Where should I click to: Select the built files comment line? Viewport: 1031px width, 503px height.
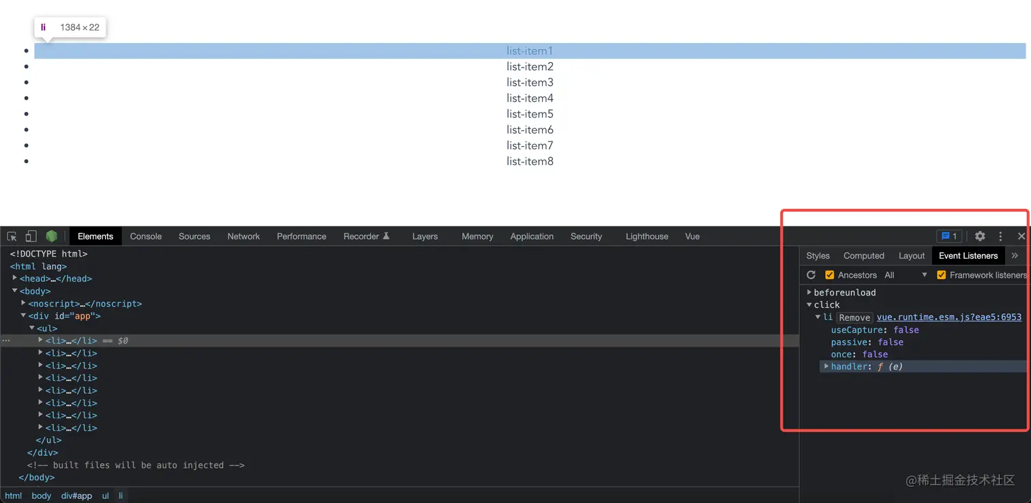tap(136, 465)
